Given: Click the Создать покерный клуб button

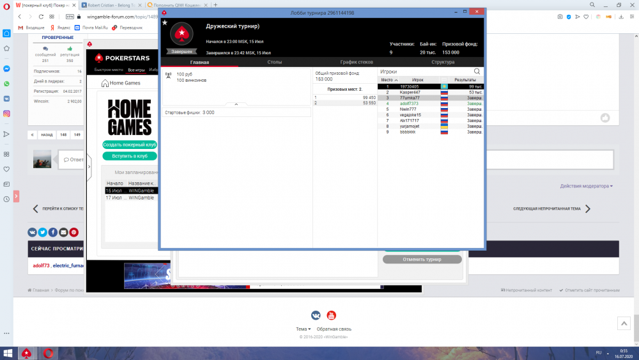Looking at the screenshot, I should [x=130, y=145].
